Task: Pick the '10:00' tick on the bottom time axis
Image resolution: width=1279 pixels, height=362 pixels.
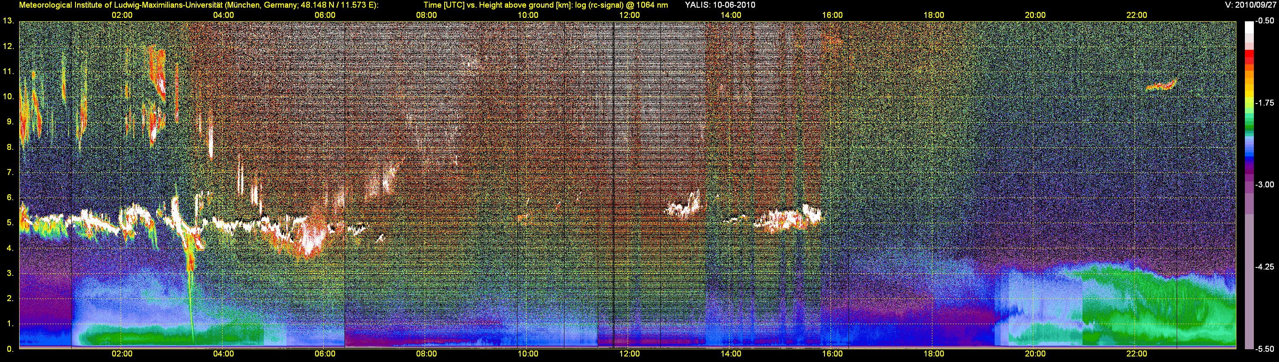Action: 528,354
